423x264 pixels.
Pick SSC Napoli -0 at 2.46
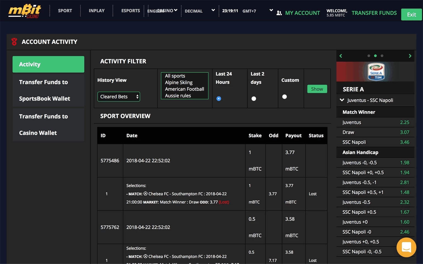pyautogui.click(x=375, y=232)
